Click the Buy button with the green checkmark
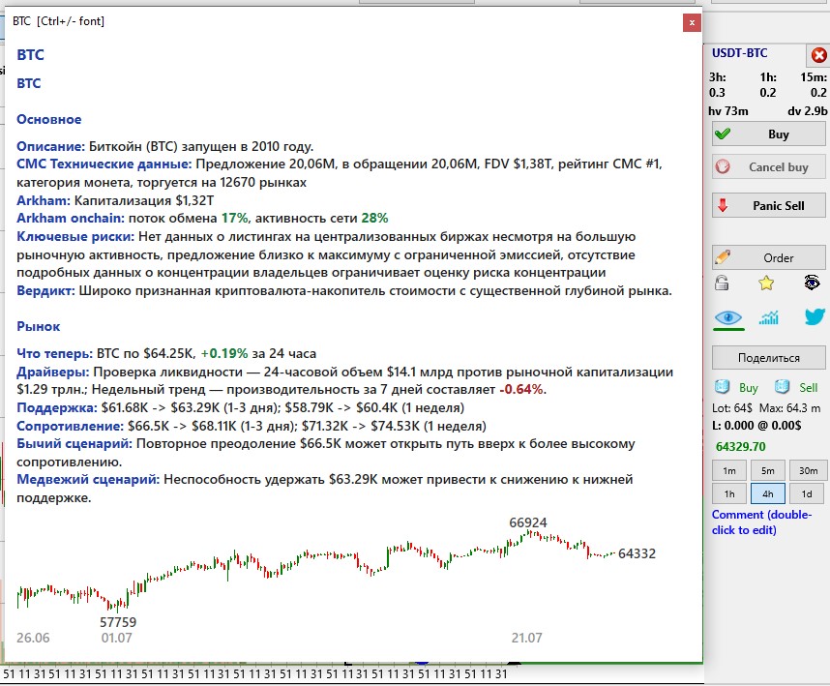Viewport: 830px width, 686px height. (x=769, y=134)
